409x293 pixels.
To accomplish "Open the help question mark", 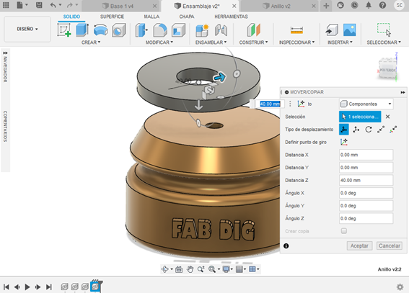I will click(x=382, y=5).
